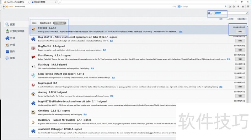Click the Acebug add-on icon
This screenshot has height=140, width=251.
(x=33, y=94)
